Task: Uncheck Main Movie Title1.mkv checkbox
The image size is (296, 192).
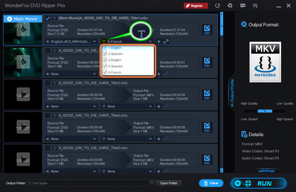Action: 48,18
